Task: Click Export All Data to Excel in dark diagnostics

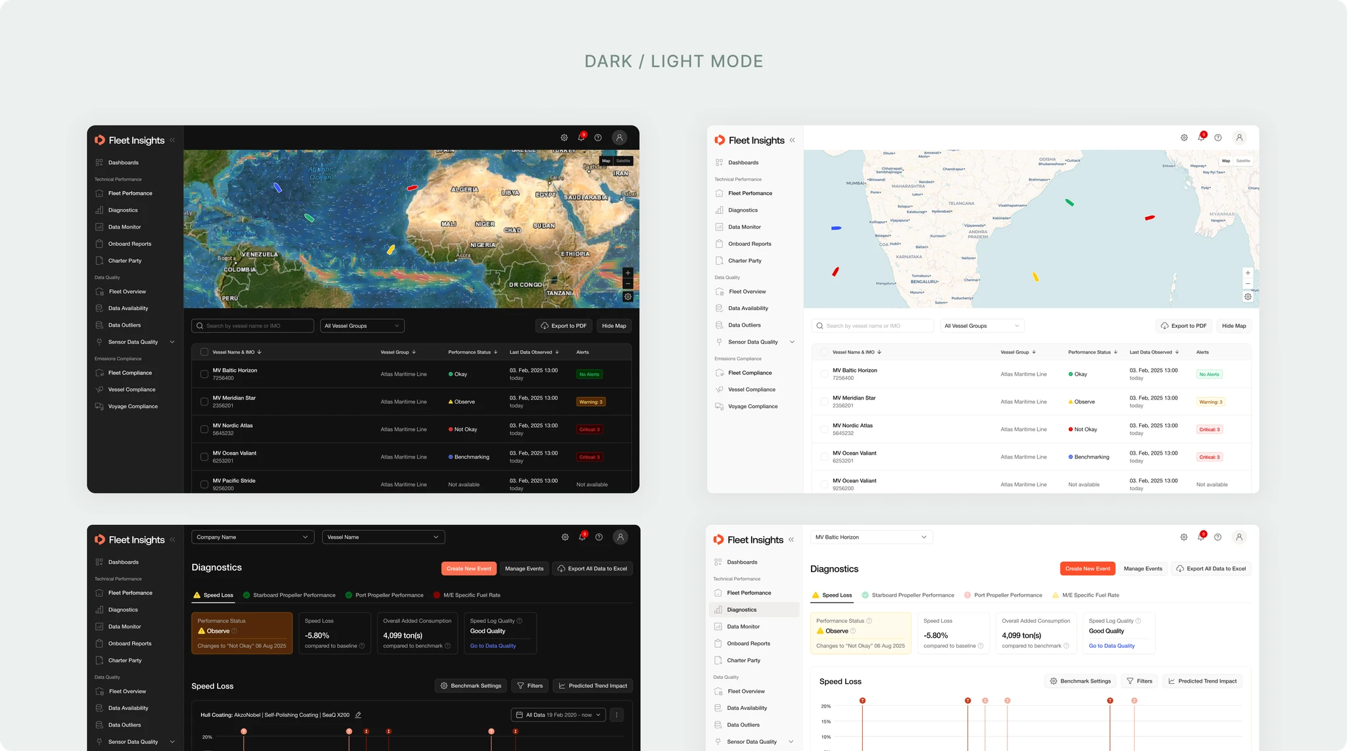Action: pyautogui.click(x=593, y=568)
